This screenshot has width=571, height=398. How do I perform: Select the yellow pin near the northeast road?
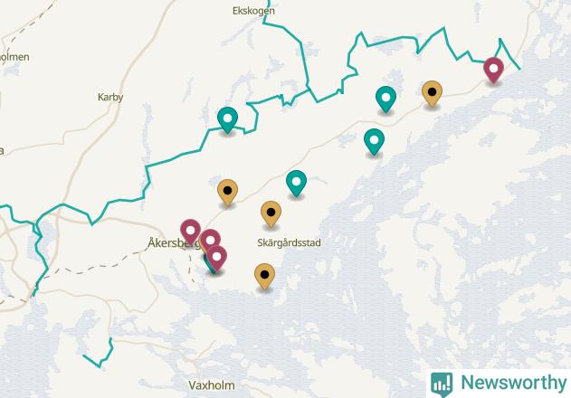pyautogui.click(x=432, y=94)
